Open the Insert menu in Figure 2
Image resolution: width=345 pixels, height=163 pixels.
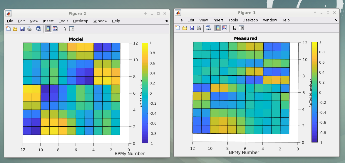[x=48, y=21]
